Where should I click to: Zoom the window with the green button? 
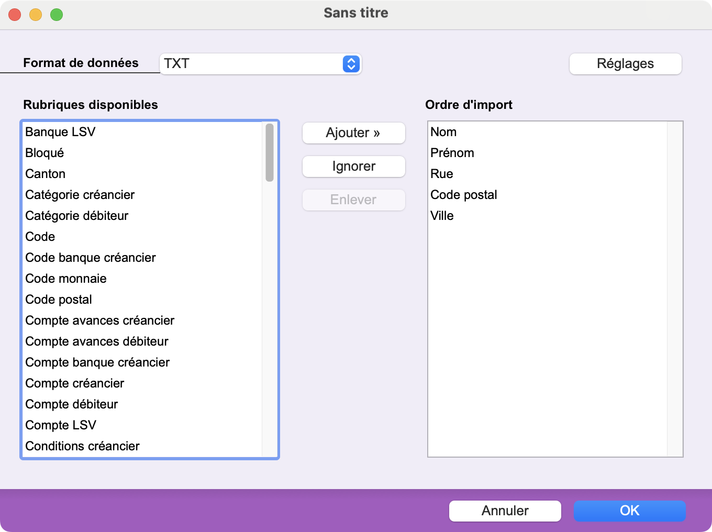(57, 15)
